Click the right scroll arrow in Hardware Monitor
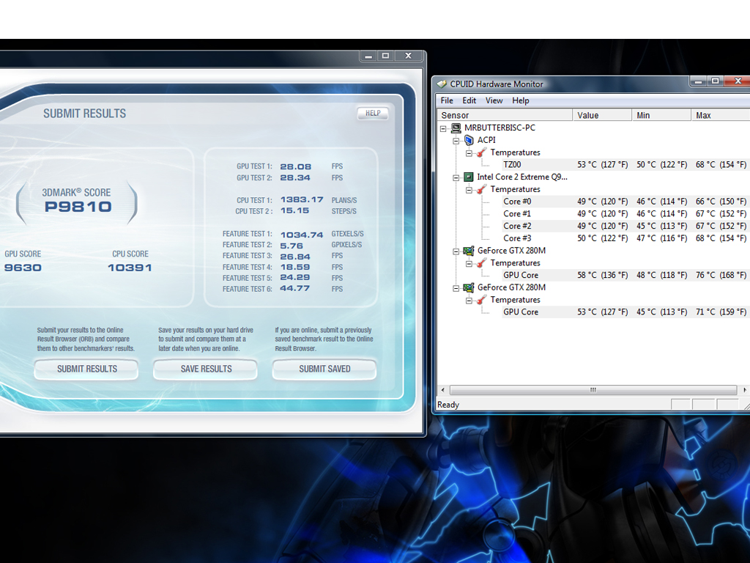Viewport: 750px width, 563px height. click(x=744, y=390)
